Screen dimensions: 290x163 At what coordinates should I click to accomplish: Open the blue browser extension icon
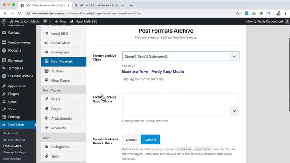tap(246, 13)
